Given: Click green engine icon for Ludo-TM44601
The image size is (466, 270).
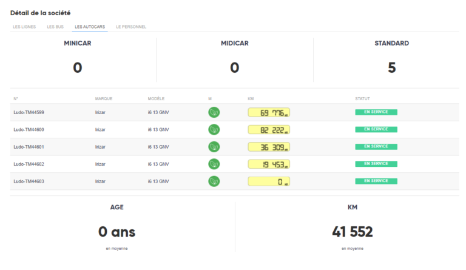Looking at the screenshot, I should click(x=214, y=147).
